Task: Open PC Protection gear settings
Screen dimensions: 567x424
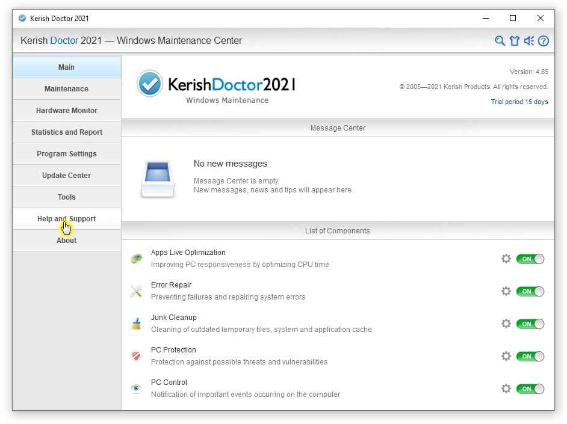Action: [x=506, y=356]
